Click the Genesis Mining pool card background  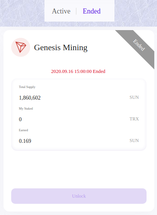79,169
